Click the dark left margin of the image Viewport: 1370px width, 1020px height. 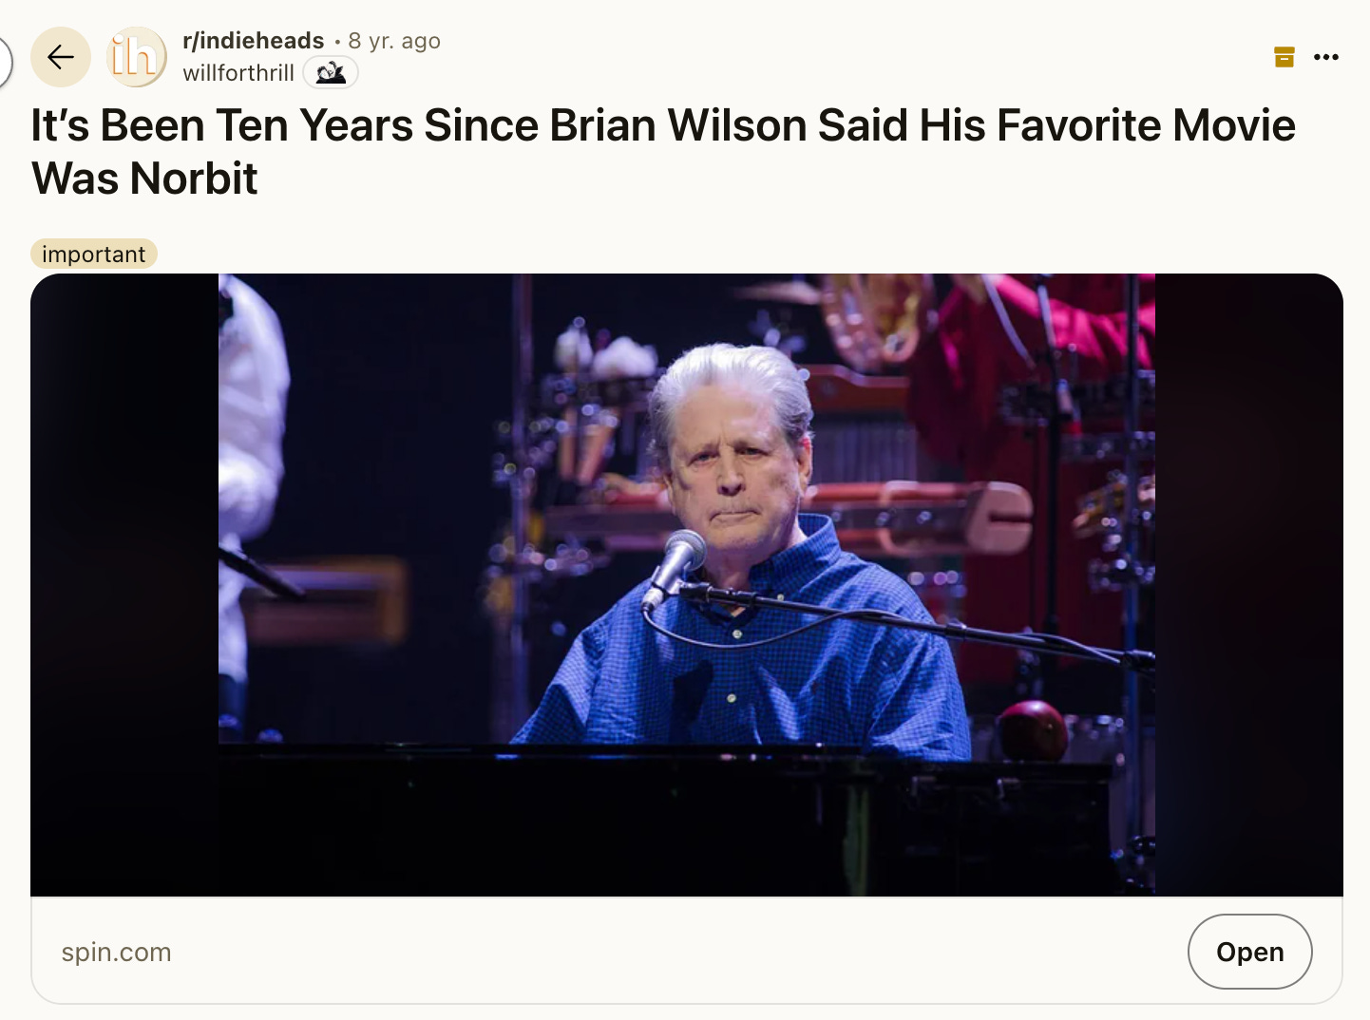[x=124, y=584]
